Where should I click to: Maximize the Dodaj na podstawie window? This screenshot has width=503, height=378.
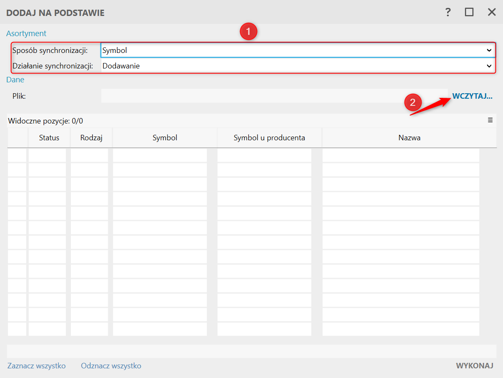point(469,12)
